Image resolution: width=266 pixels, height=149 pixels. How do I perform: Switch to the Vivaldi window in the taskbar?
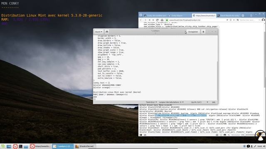[x=40, y=146]
